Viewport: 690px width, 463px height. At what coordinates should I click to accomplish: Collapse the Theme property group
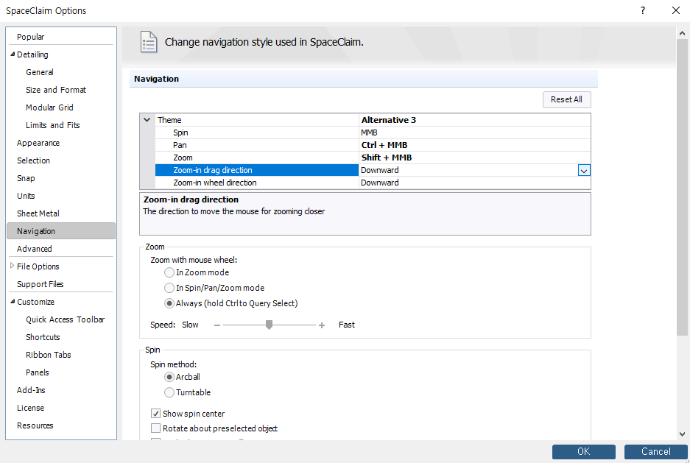[x=147, y=119]
